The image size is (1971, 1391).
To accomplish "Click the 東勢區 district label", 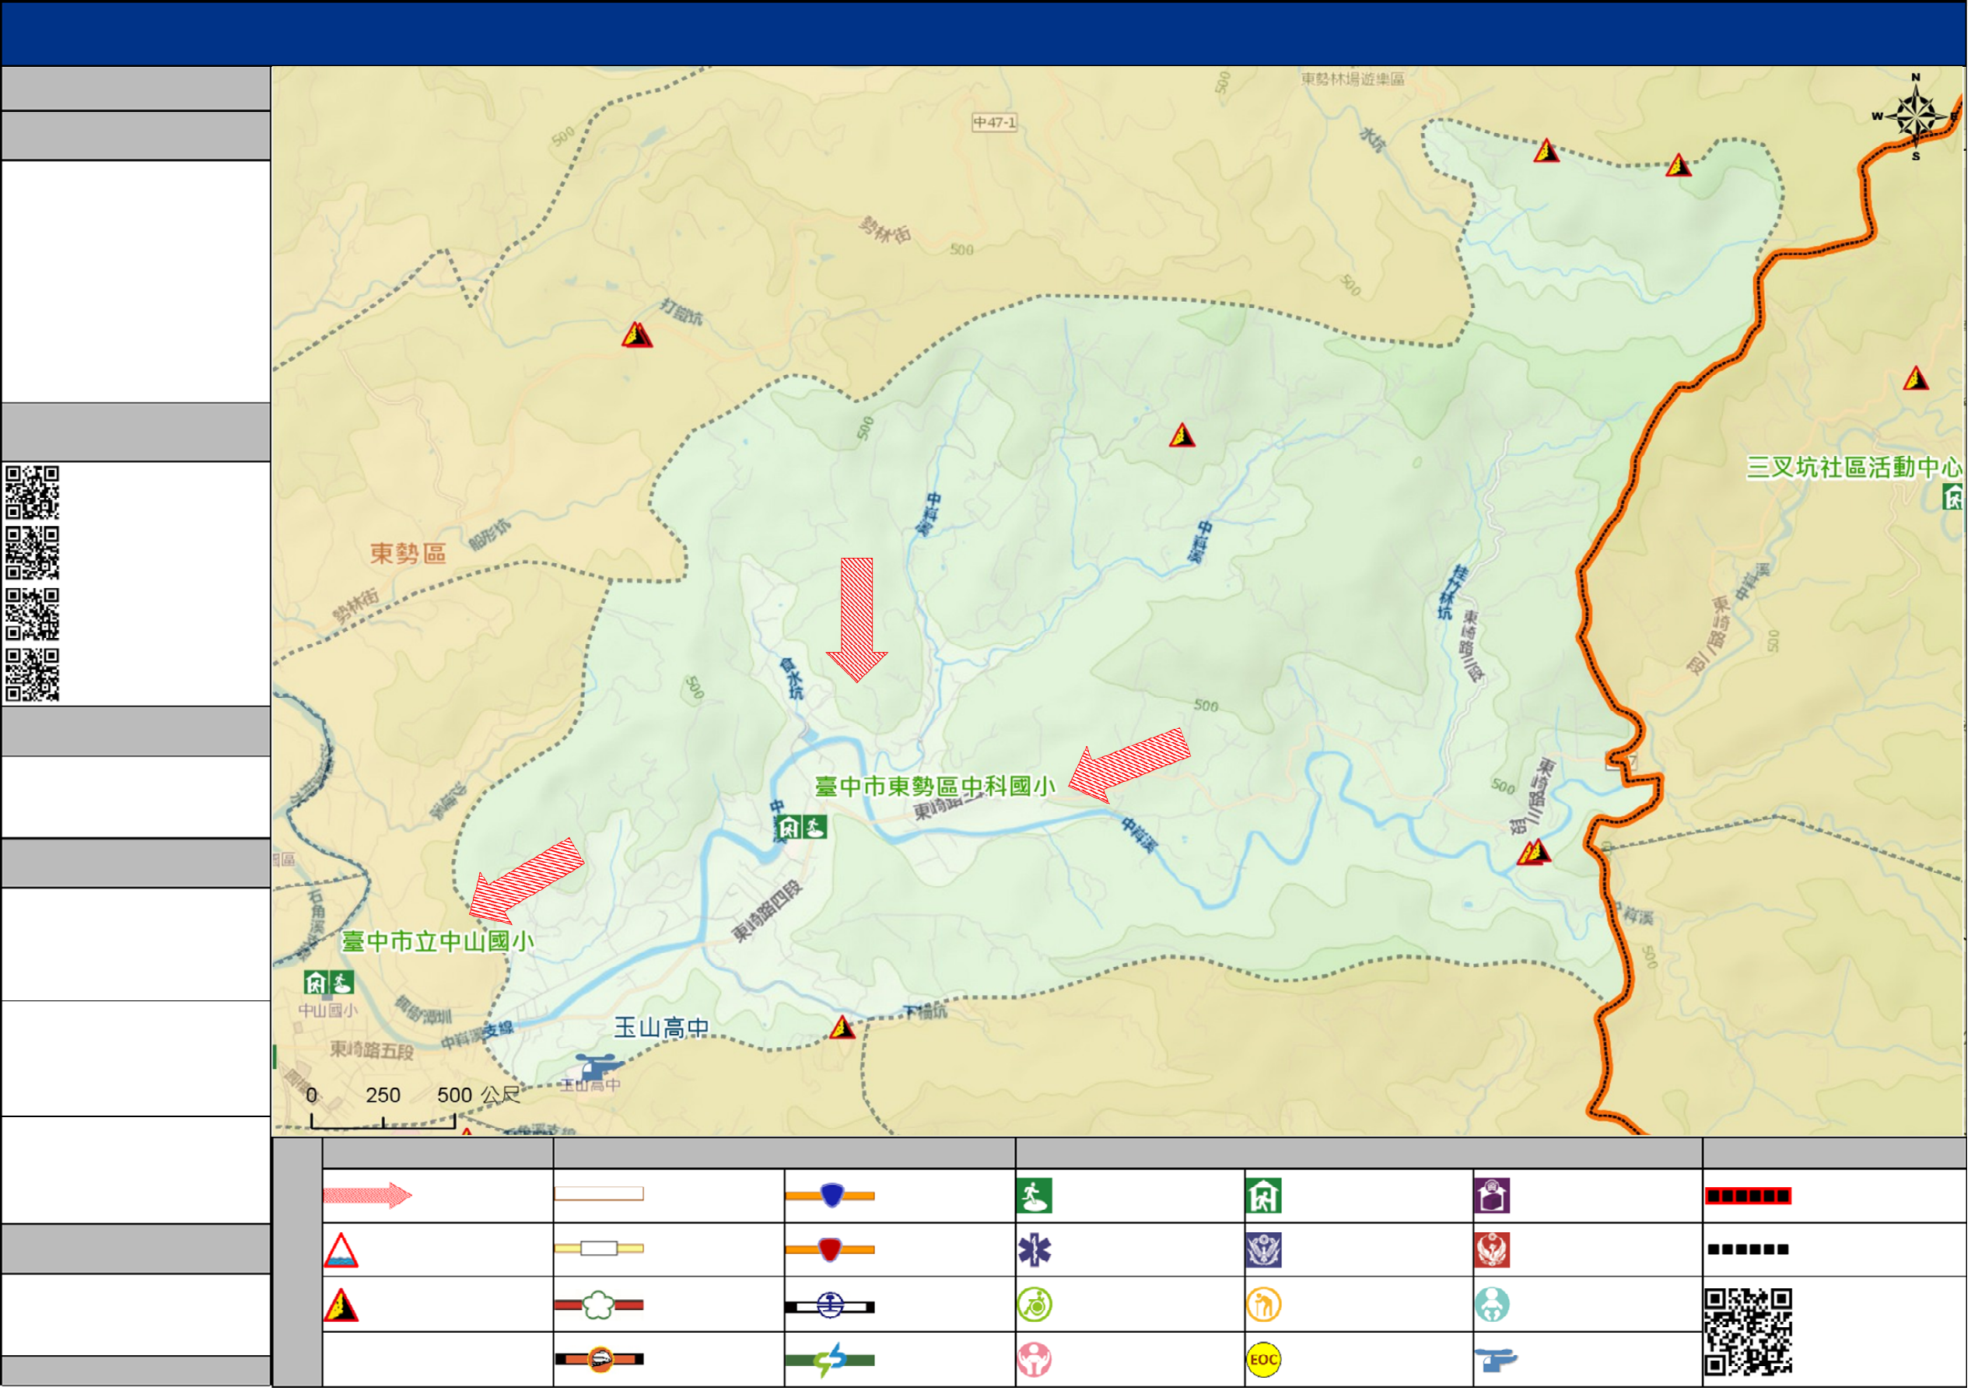I will pos(408,554).
